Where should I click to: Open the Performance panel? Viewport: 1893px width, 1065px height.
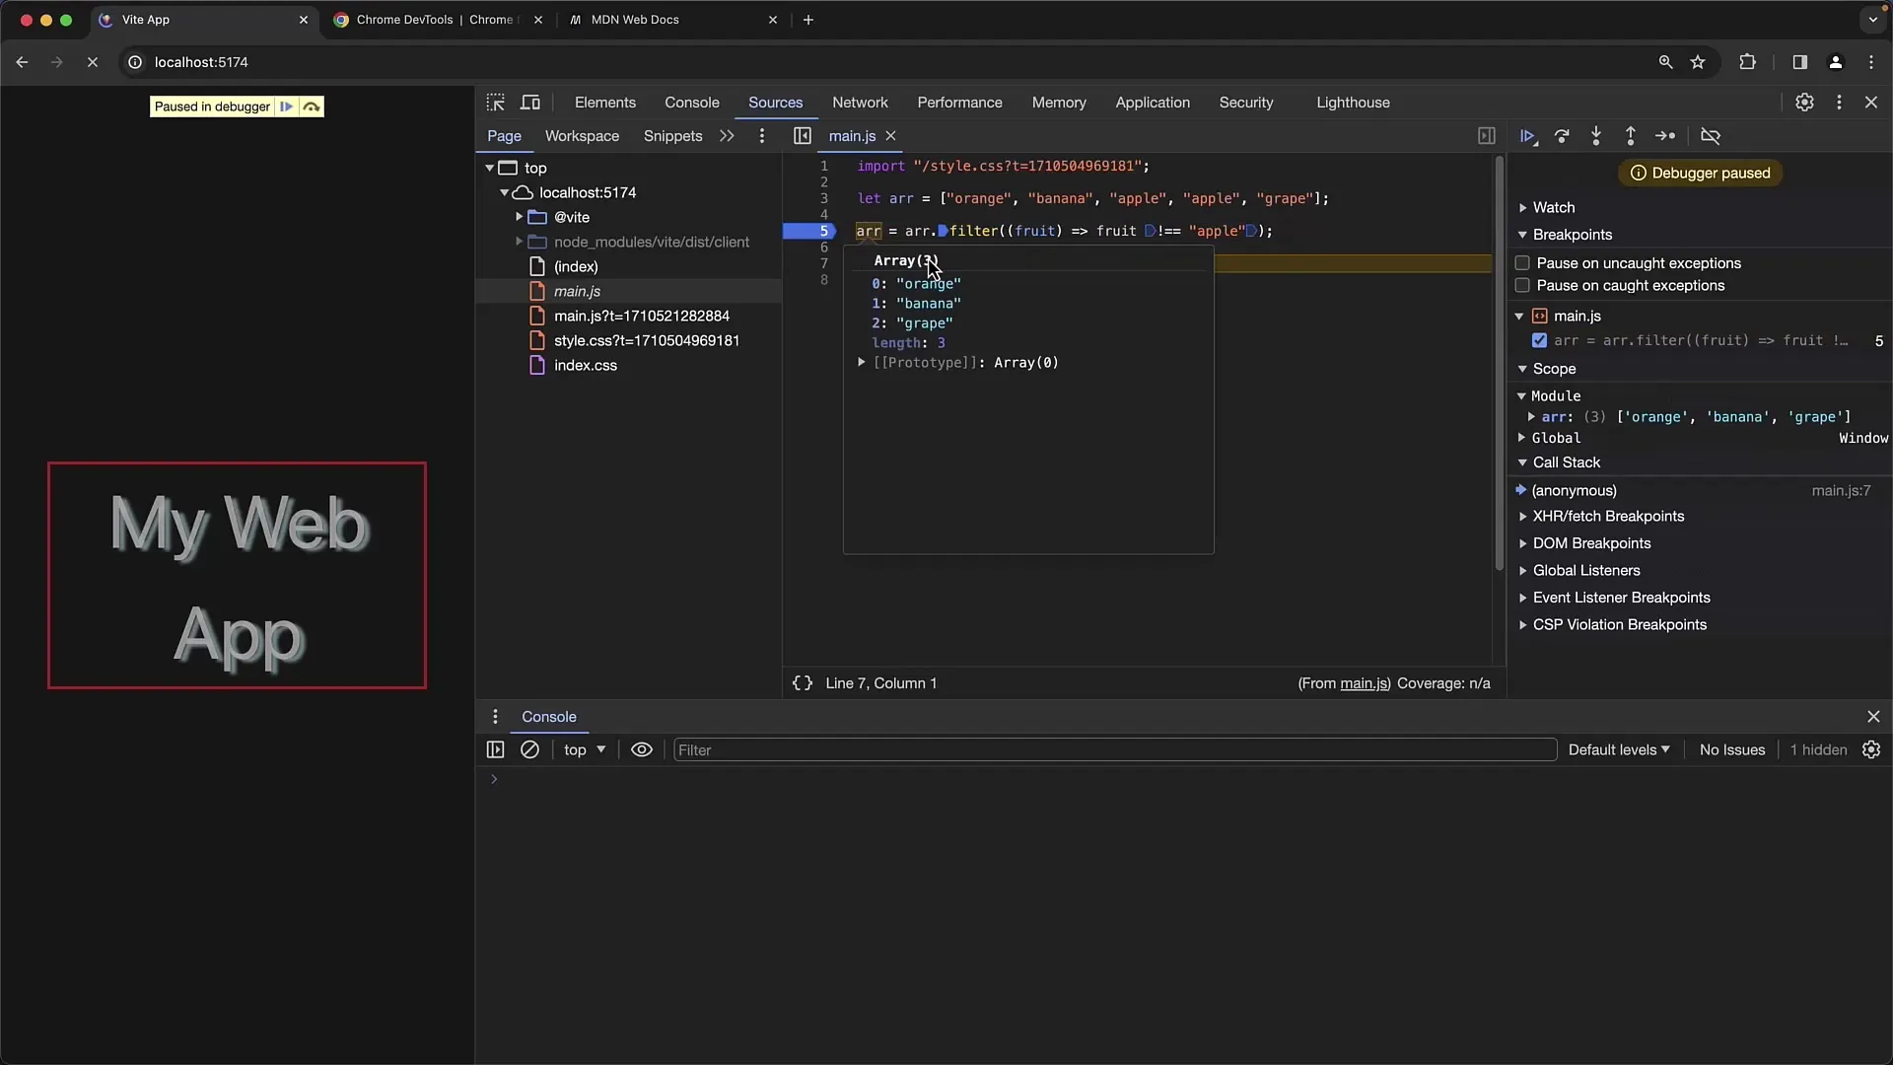point(959,103)
